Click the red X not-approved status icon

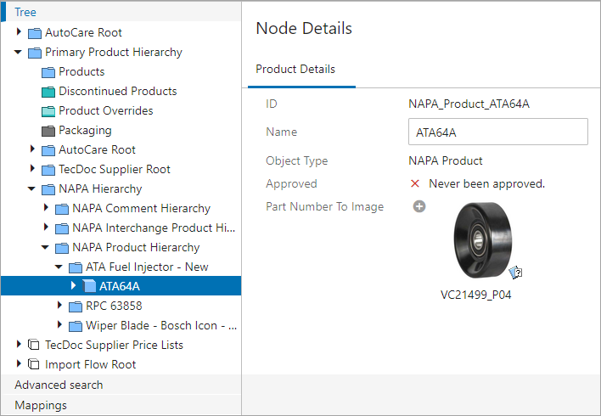415,183
